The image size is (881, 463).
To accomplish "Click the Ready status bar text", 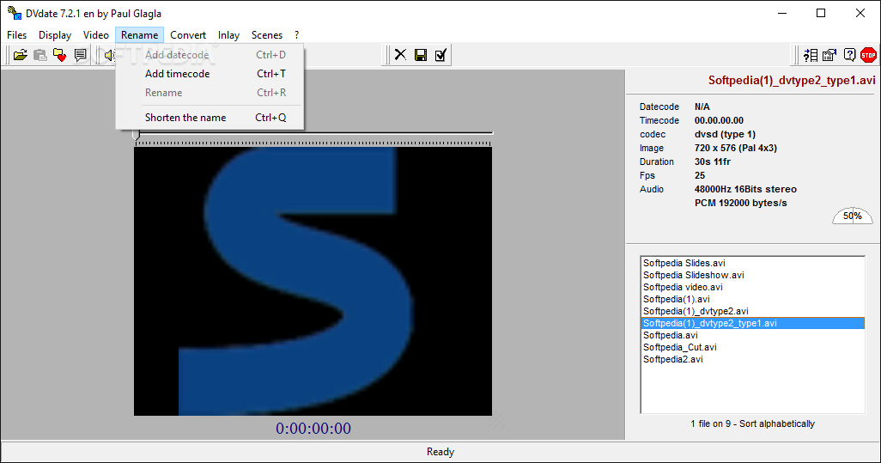I will (440, 452).
